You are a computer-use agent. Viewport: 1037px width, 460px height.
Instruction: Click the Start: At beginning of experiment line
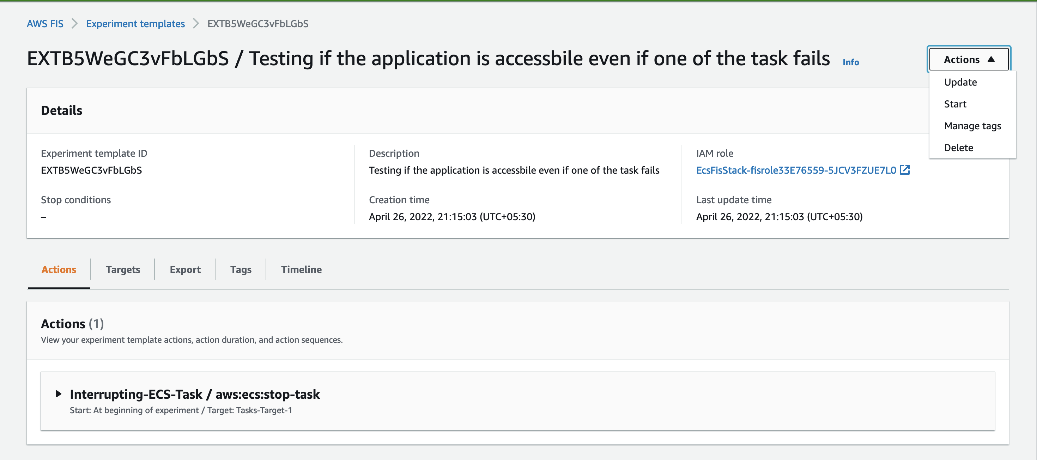pyautogui.click(x=181, y=410)
